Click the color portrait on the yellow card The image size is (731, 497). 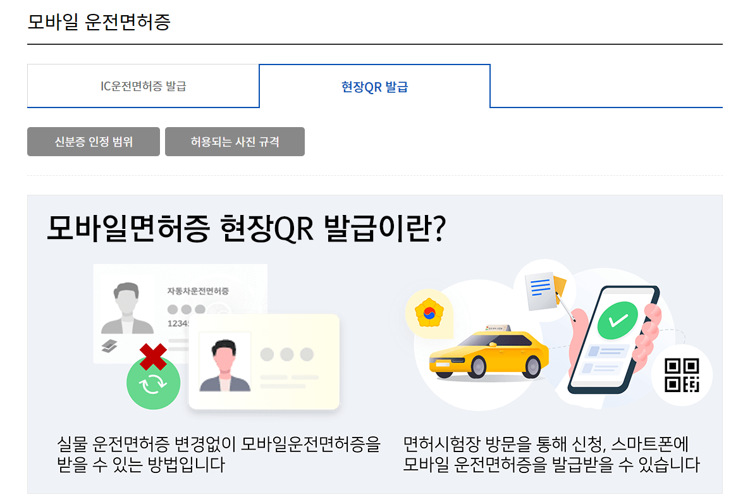(x=224, y=365)
